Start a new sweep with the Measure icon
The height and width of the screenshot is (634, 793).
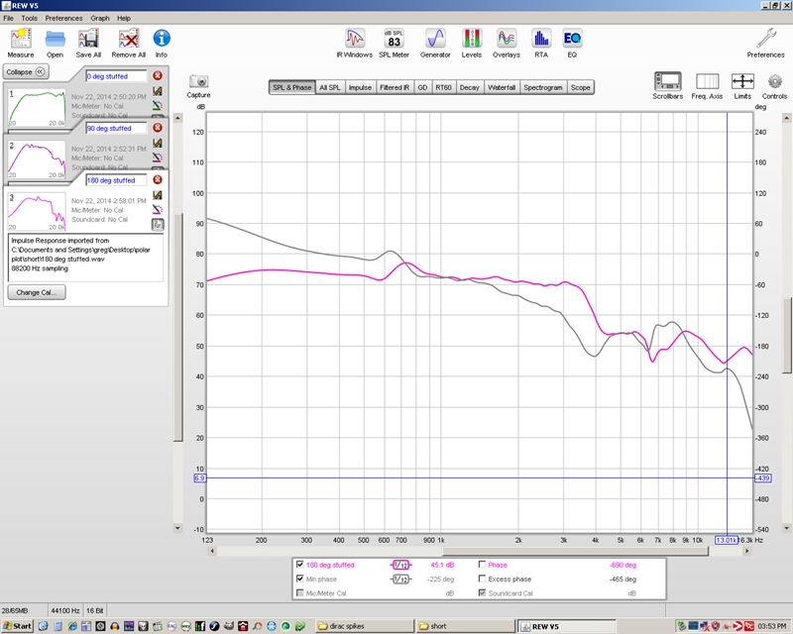(21, 44)
